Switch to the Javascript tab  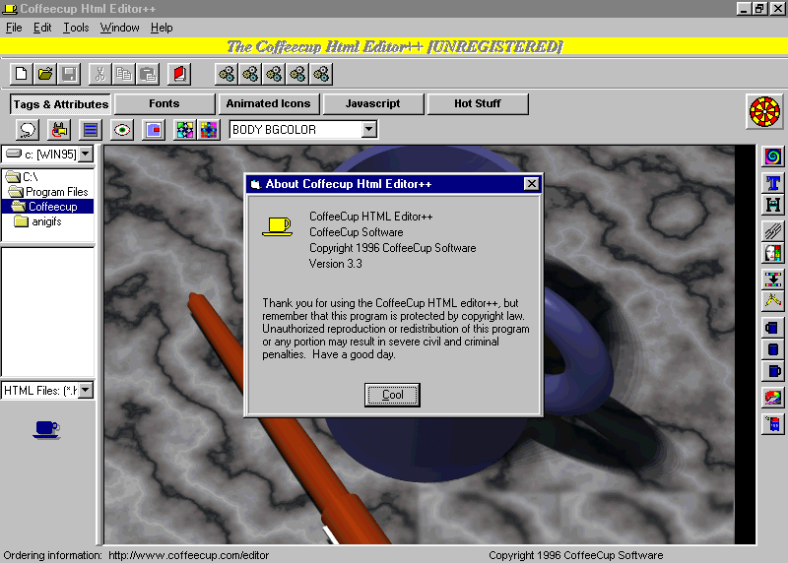tap(373, 103)
